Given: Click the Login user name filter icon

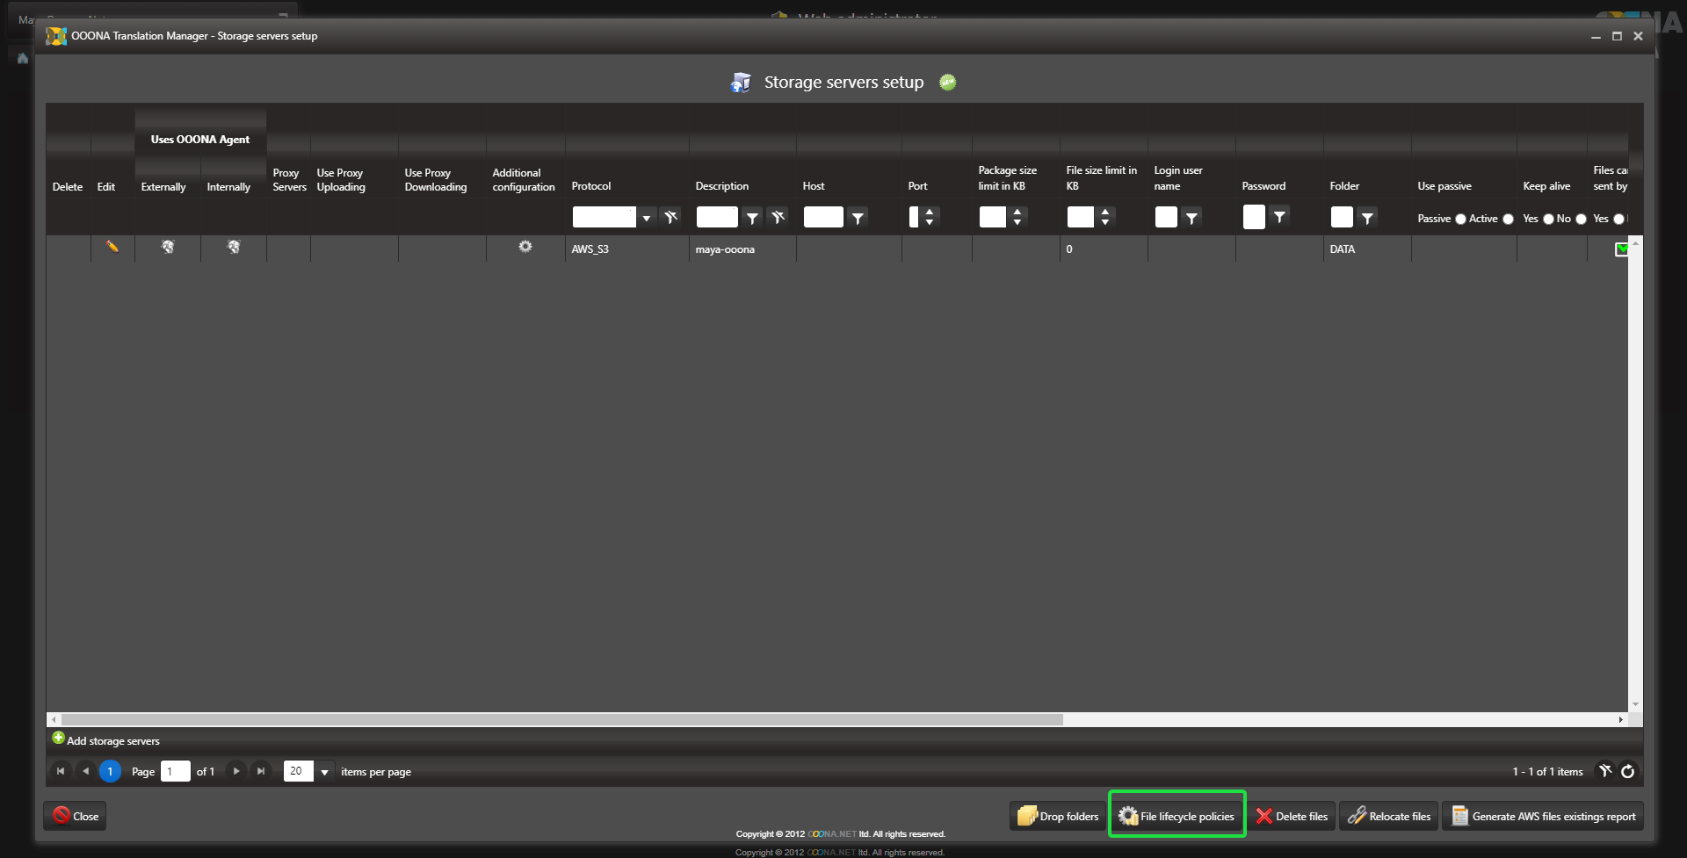Looking at the screenshot, I should (1191, 218).
